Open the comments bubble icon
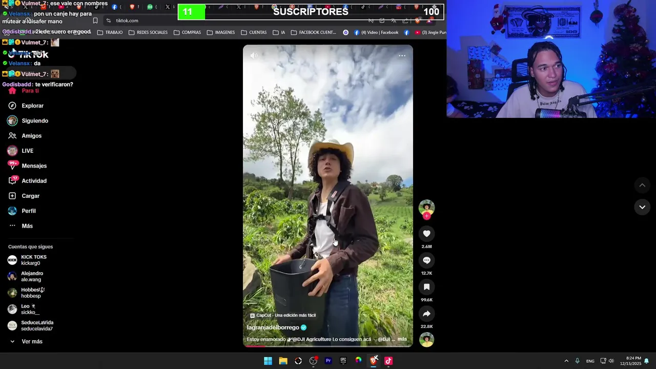Image resolution: width=656 pixels, height=369 pixels. (x=426, y=260)
